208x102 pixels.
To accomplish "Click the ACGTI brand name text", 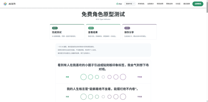I will [x=12, y=4].
